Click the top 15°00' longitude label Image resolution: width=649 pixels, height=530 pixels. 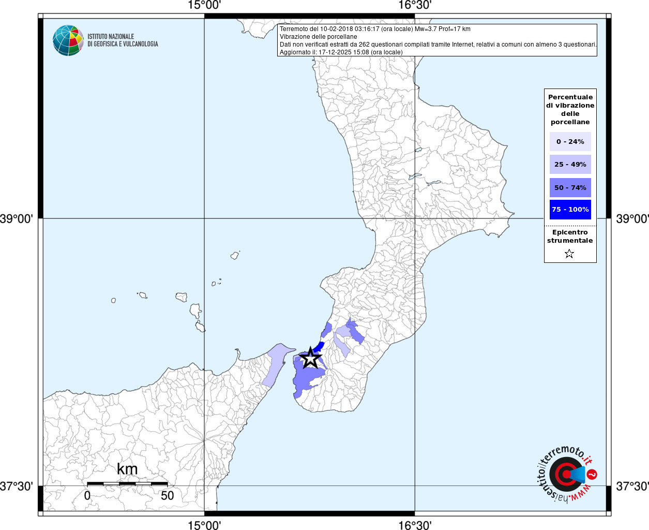204,5
